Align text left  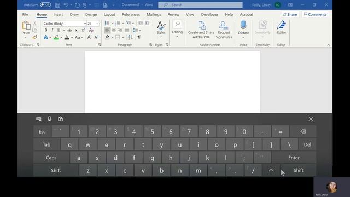(x=107, y=30)
